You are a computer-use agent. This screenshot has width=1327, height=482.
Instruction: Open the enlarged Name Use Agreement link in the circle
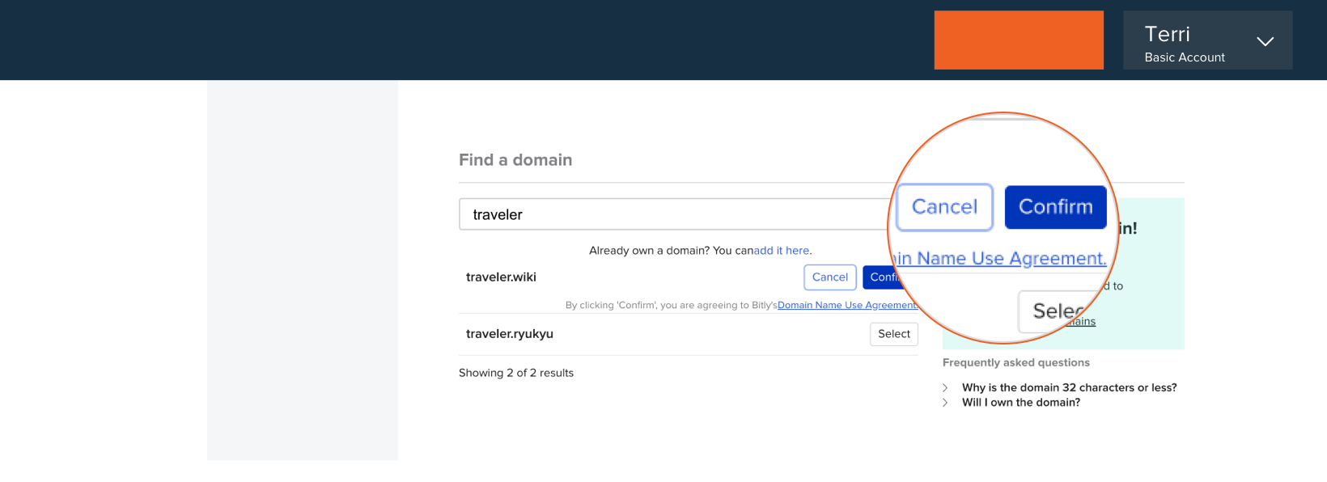1003,259
